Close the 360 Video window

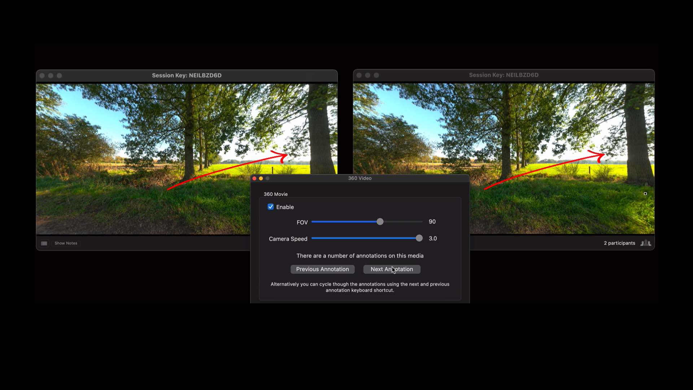click(254, 178)
